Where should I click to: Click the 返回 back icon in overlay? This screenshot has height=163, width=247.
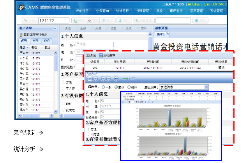tap(87, 55)
